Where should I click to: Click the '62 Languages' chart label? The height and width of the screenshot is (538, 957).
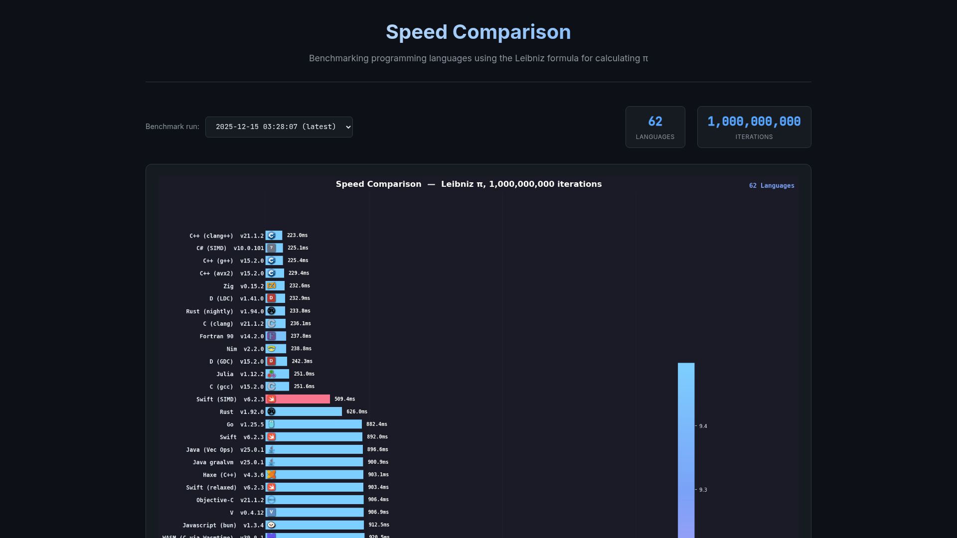(772, 186)
